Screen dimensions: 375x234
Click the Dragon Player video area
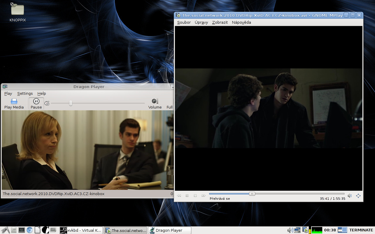[x=88, y=150]
